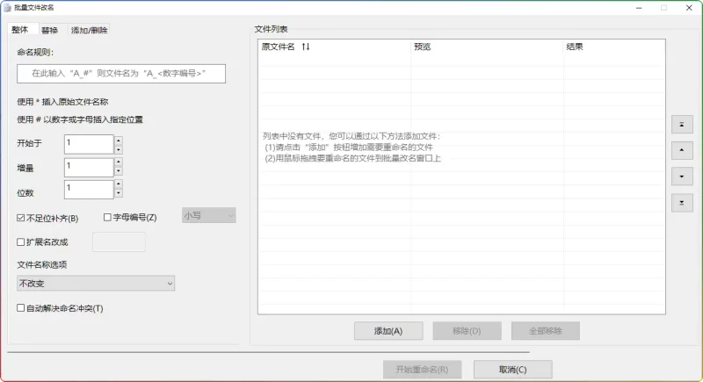Decrease the 增量 value with down arrow

[x=119, y=171]
